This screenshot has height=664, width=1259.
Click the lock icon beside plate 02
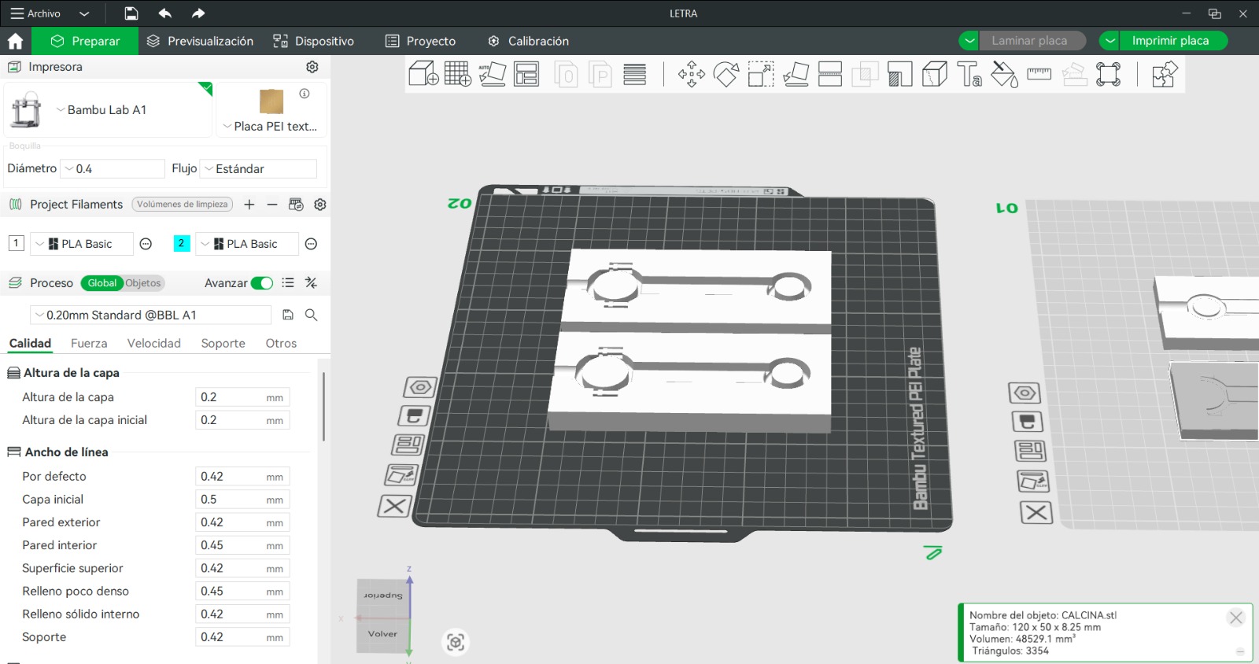tap(414, 415)
